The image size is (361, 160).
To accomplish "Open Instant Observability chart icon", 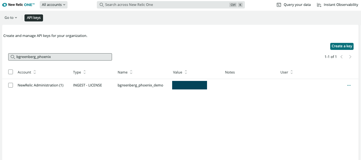I will [319, 5].
